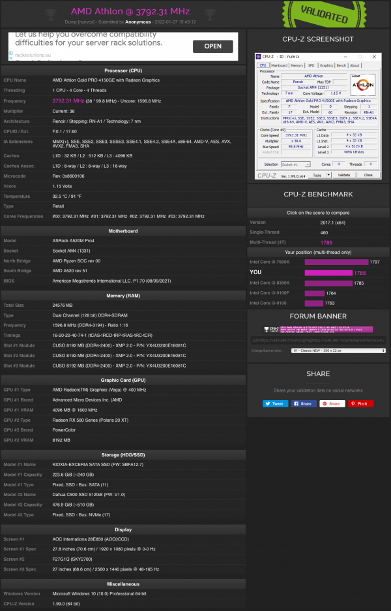391x611 pixels.
Task: Pin the validation on Pinterest
Action: pos(360,403)
